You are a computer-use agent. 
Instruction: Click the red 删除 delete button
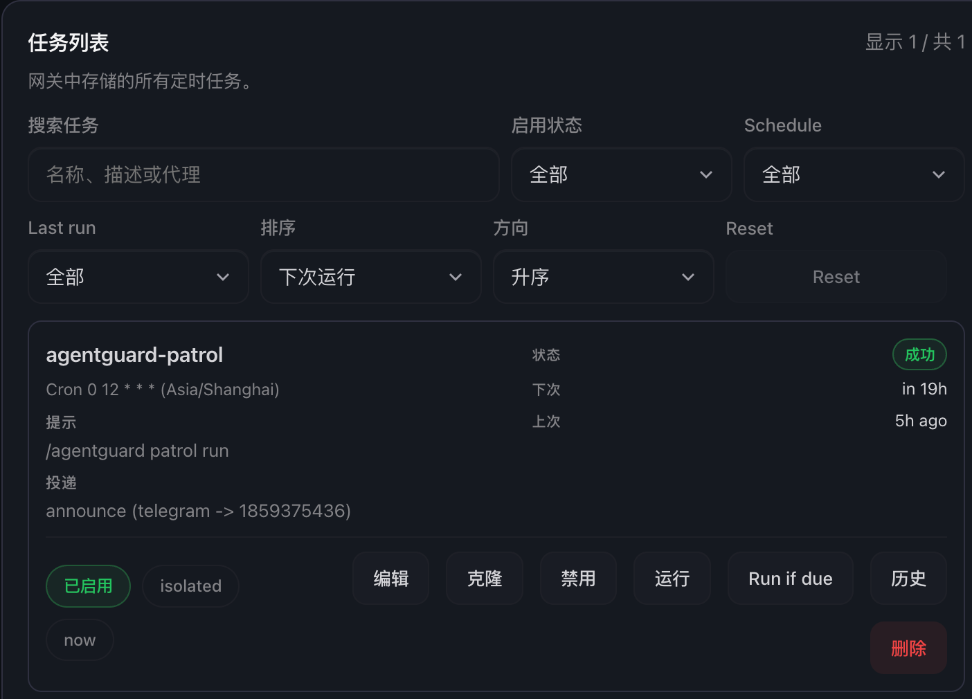(x=908, y=648)
